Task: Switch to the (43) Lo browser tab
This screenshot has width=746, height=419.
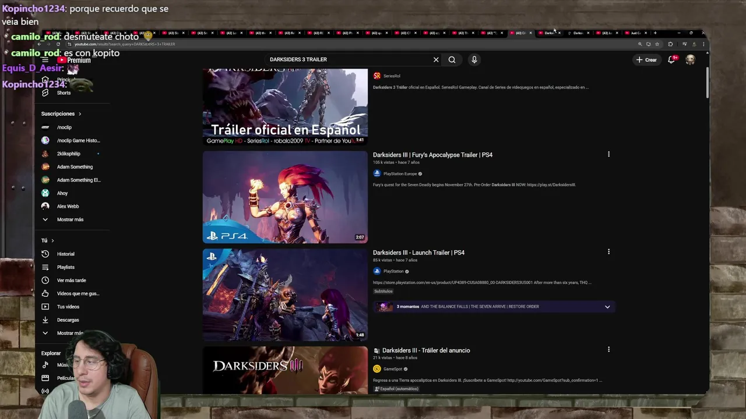Action: pos(230,33)
